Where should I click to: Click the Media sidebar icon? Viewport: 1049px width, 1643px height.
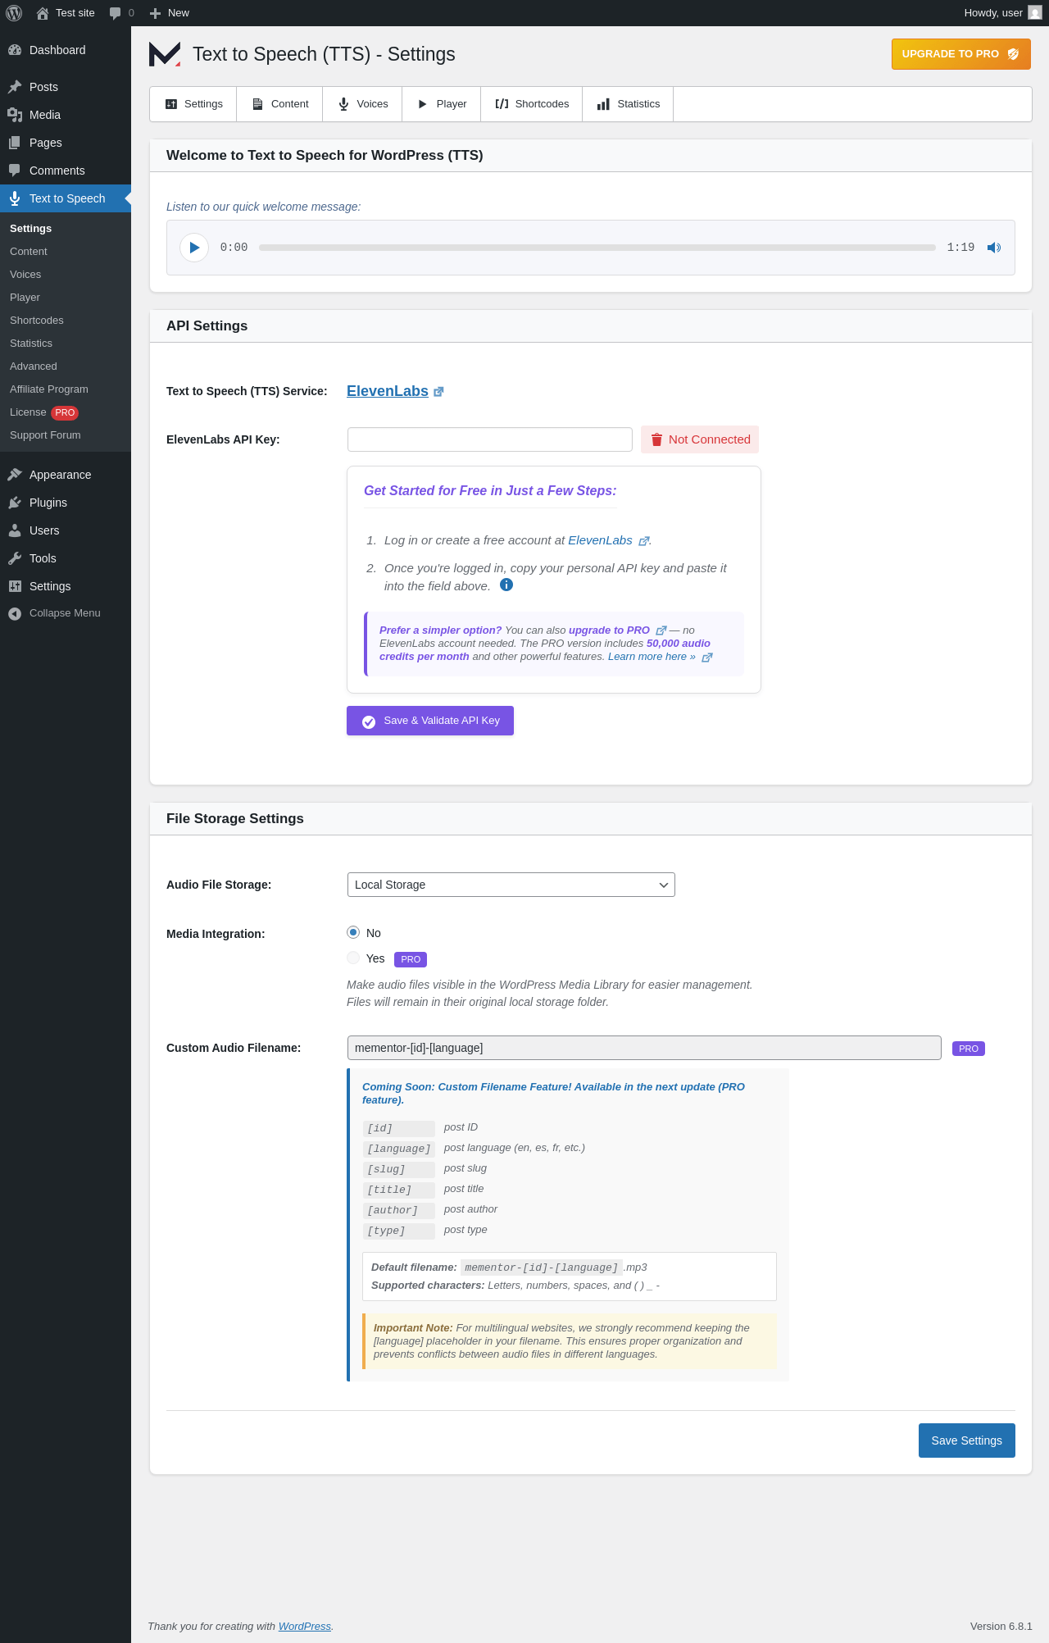pos(15,115)
